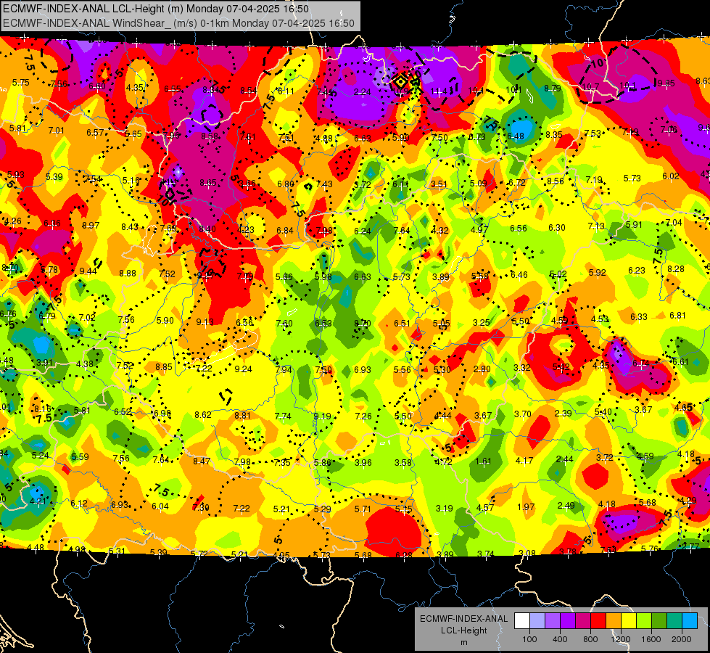Click the wind shear value 8.47
710x653 pixels.
pyautogui.click(x=202, y=461)
